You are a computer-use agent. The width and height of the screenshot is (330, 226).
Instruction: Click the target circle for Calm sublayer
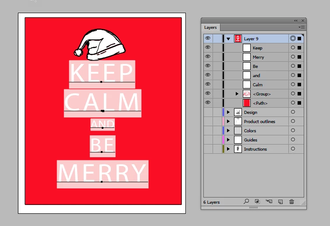[x=293, y=85]
